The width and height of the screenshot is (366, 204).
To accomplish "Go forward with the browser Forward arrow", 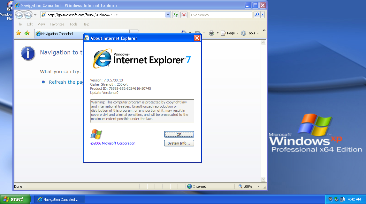I will pos(28,15).
